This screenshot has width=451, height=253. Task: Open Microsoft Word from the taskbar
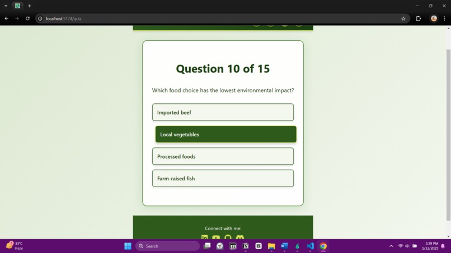[284, 246]
